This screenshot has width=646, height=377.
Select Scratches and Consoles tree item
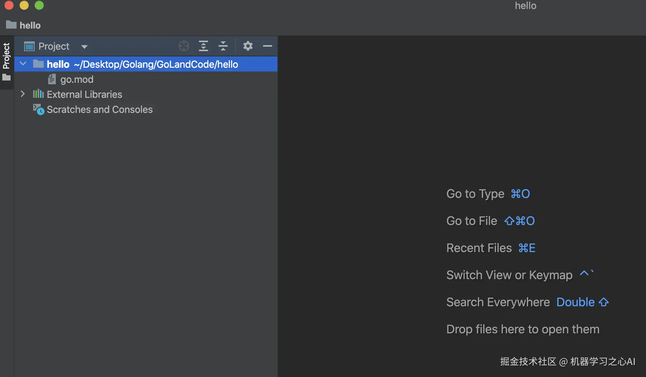100,109
